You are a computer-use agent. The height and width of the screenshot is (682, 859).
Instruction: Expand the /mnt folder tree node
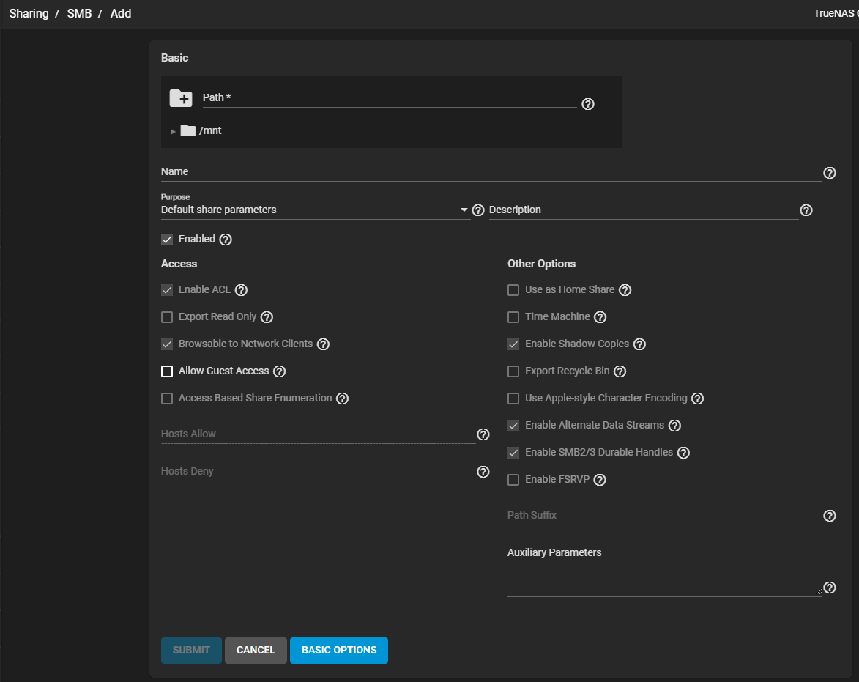click(x=174, y=131)
